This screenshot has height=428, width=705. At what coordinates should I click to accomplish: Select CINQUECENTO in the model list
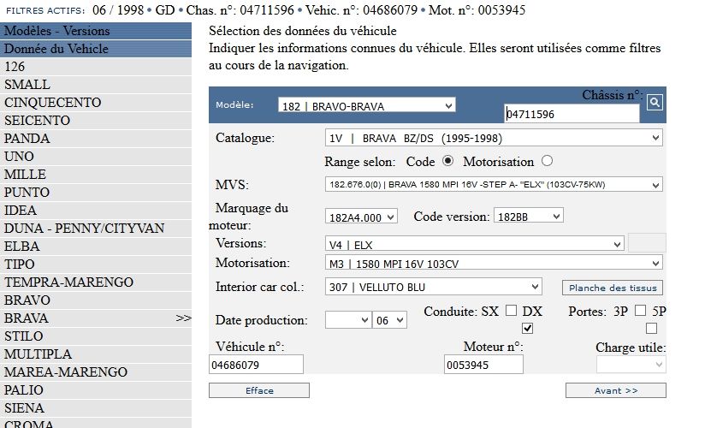pos(96,103)
